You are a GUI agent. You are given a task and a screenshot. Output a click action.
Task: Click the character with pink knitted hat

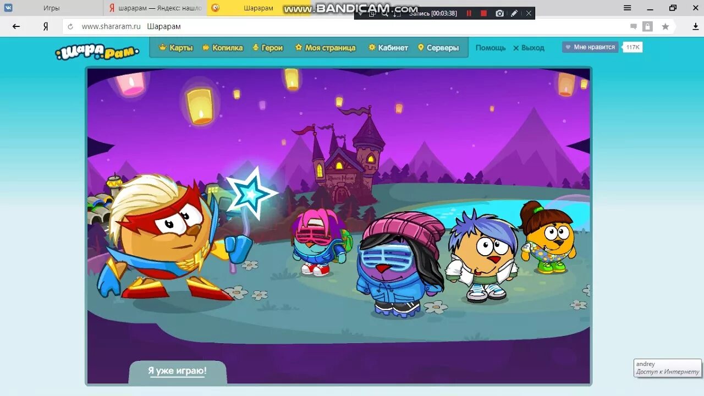(x=400, y=264)
